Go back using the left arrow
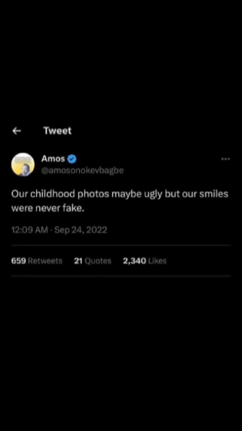 pyautogui.click(x=17, y=131)
